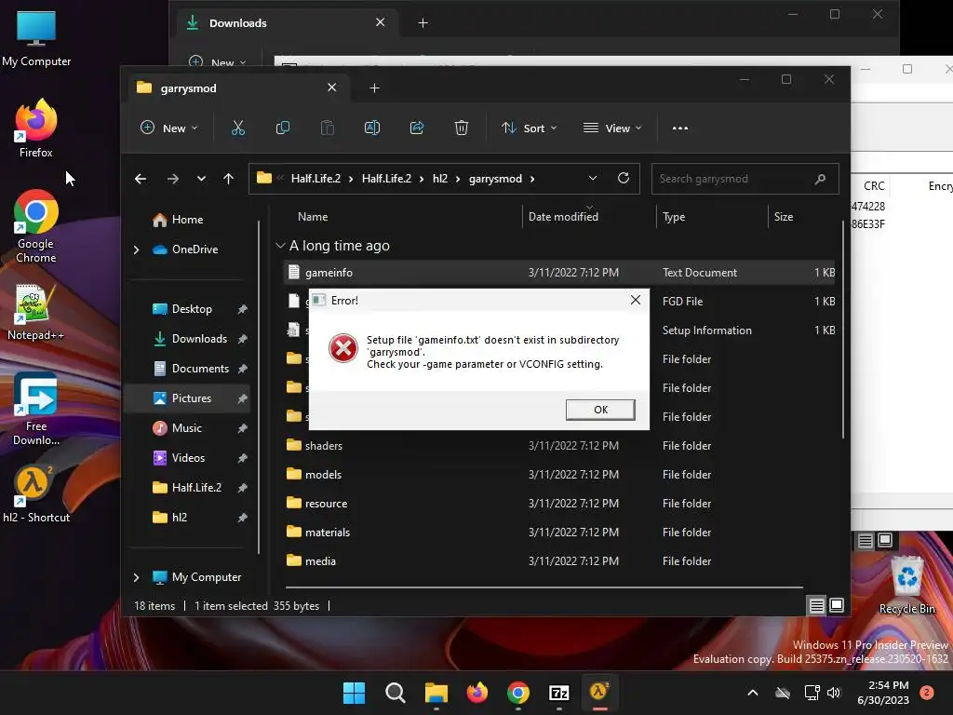The image size is (953, 715).
Task: Open Free Download Manager desktop shortcut
Action: tap(36, 410)
